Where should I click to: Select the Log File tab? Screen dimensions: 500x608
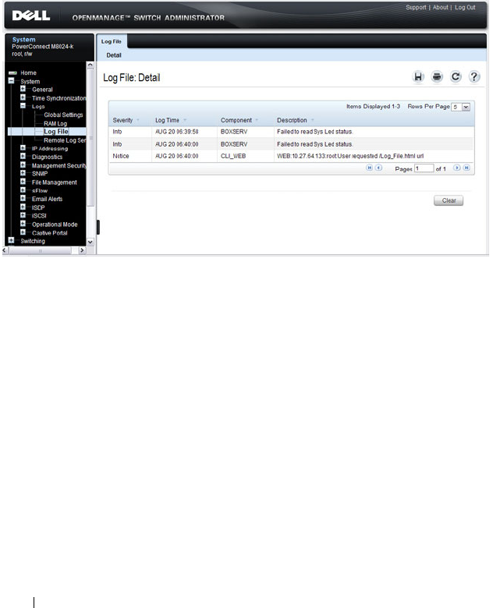(x=112, y=41)
